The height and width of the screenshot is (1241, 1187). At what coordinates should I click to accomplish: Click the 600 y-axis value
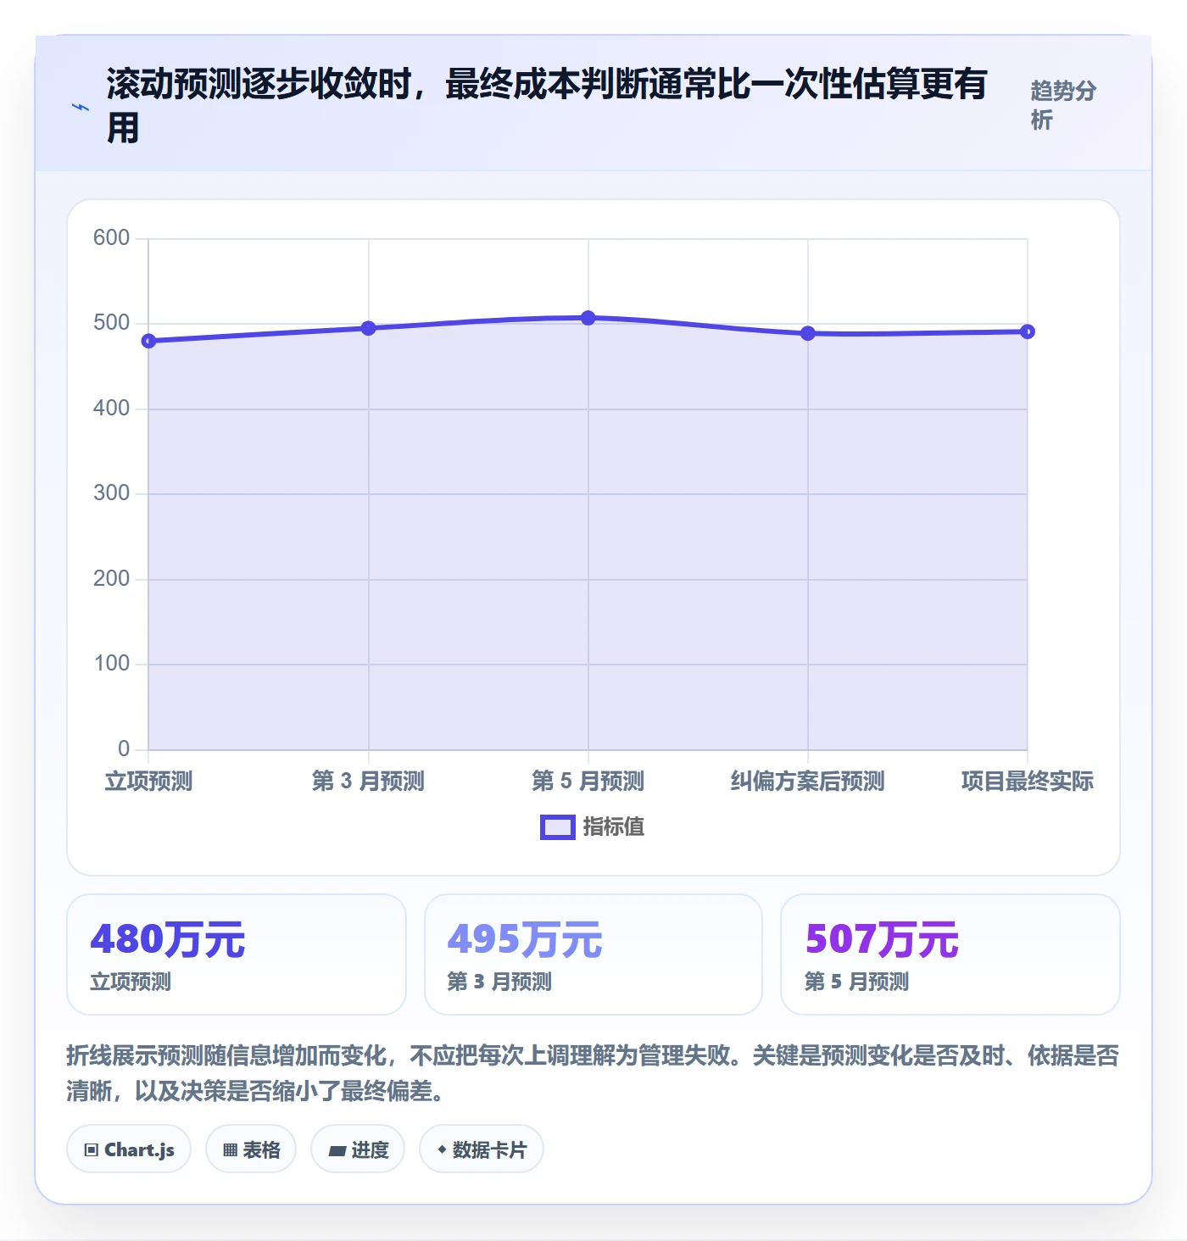click(x=111, y=237)
